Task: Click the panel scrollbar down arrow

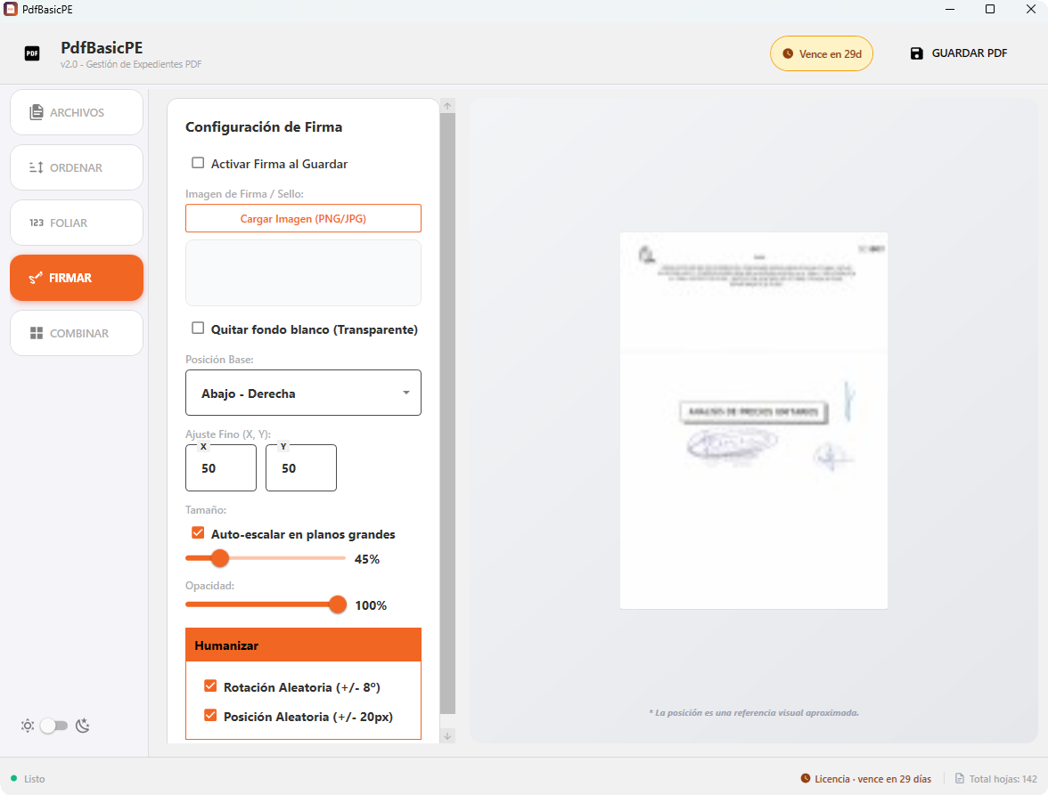Action: 447,736
